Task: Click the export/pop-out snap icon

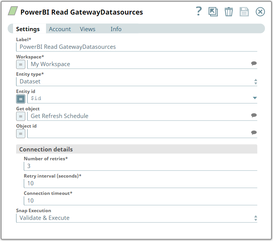Action: pos(213,12)
